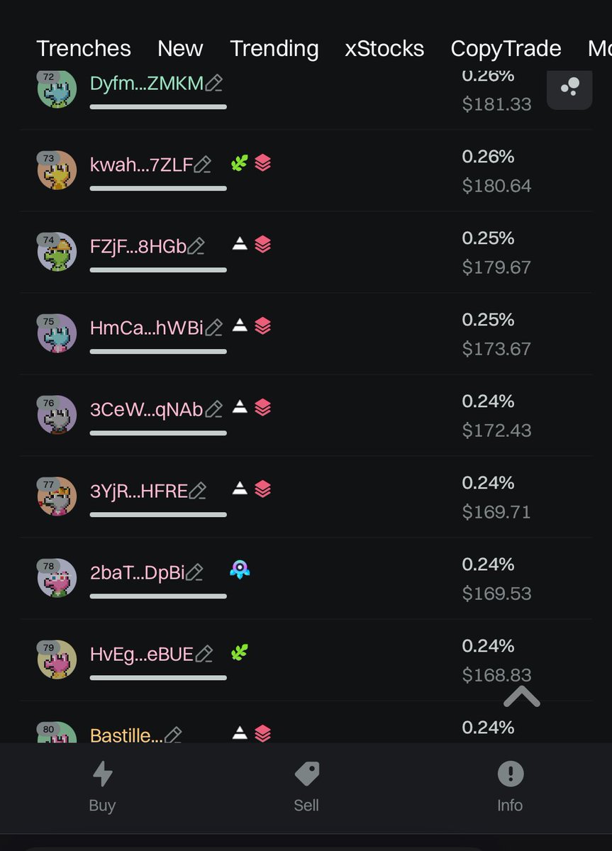
Task: Switch to the Trenches tab
Action: [84, 48]
